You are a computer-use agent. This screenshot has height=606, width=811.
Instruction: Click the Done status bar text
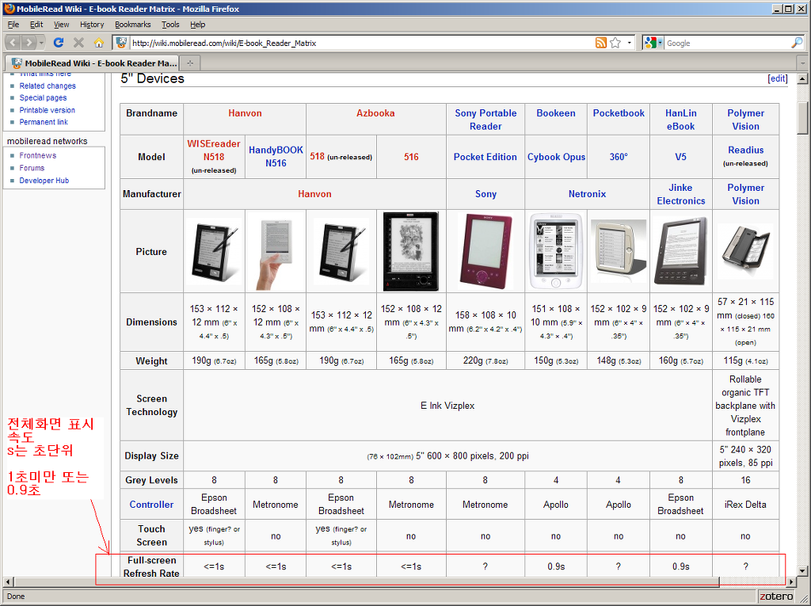(x=16, y=596)
